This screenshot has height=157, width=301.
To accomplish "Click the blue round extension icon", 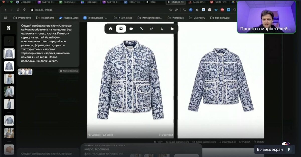I will tap(191, 10).
